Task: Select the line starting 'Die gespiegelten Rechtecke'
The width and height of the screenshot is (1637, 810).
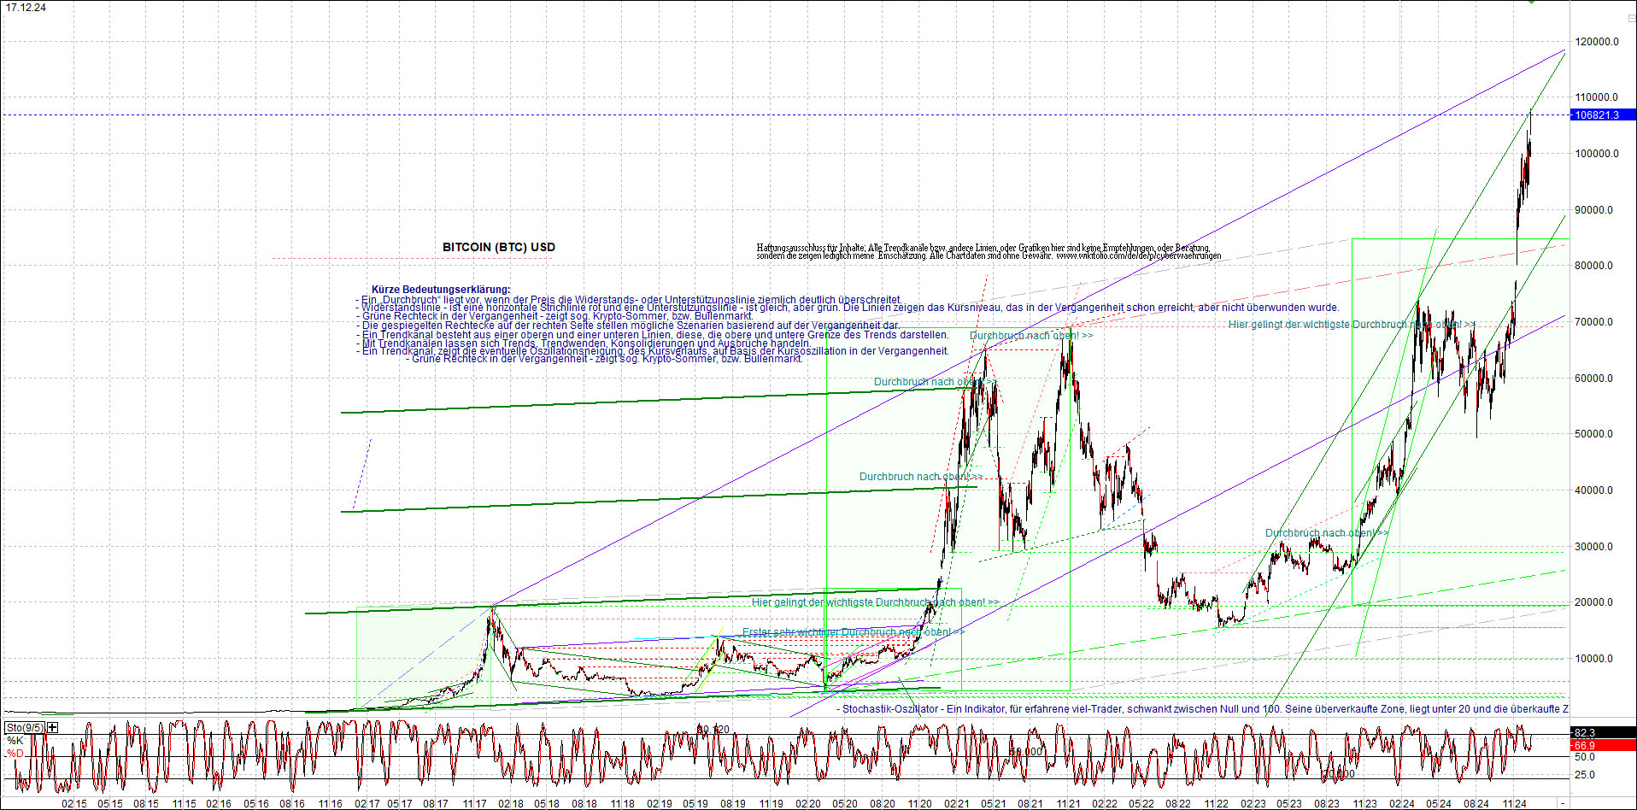Action: point(628,326)
